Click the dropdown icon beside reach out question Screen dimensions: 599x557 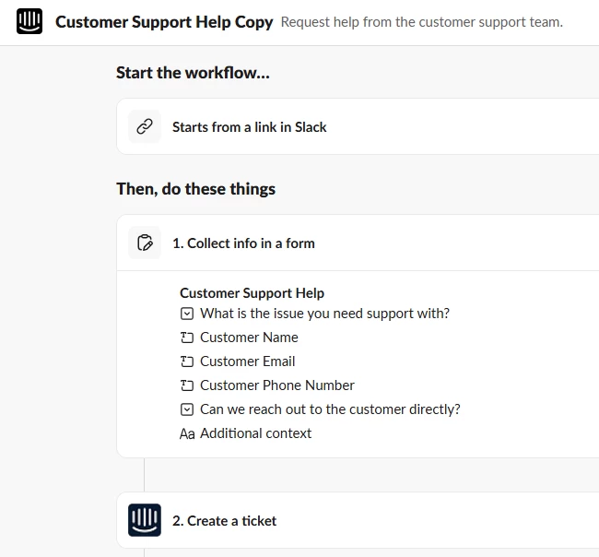[187, 409]
